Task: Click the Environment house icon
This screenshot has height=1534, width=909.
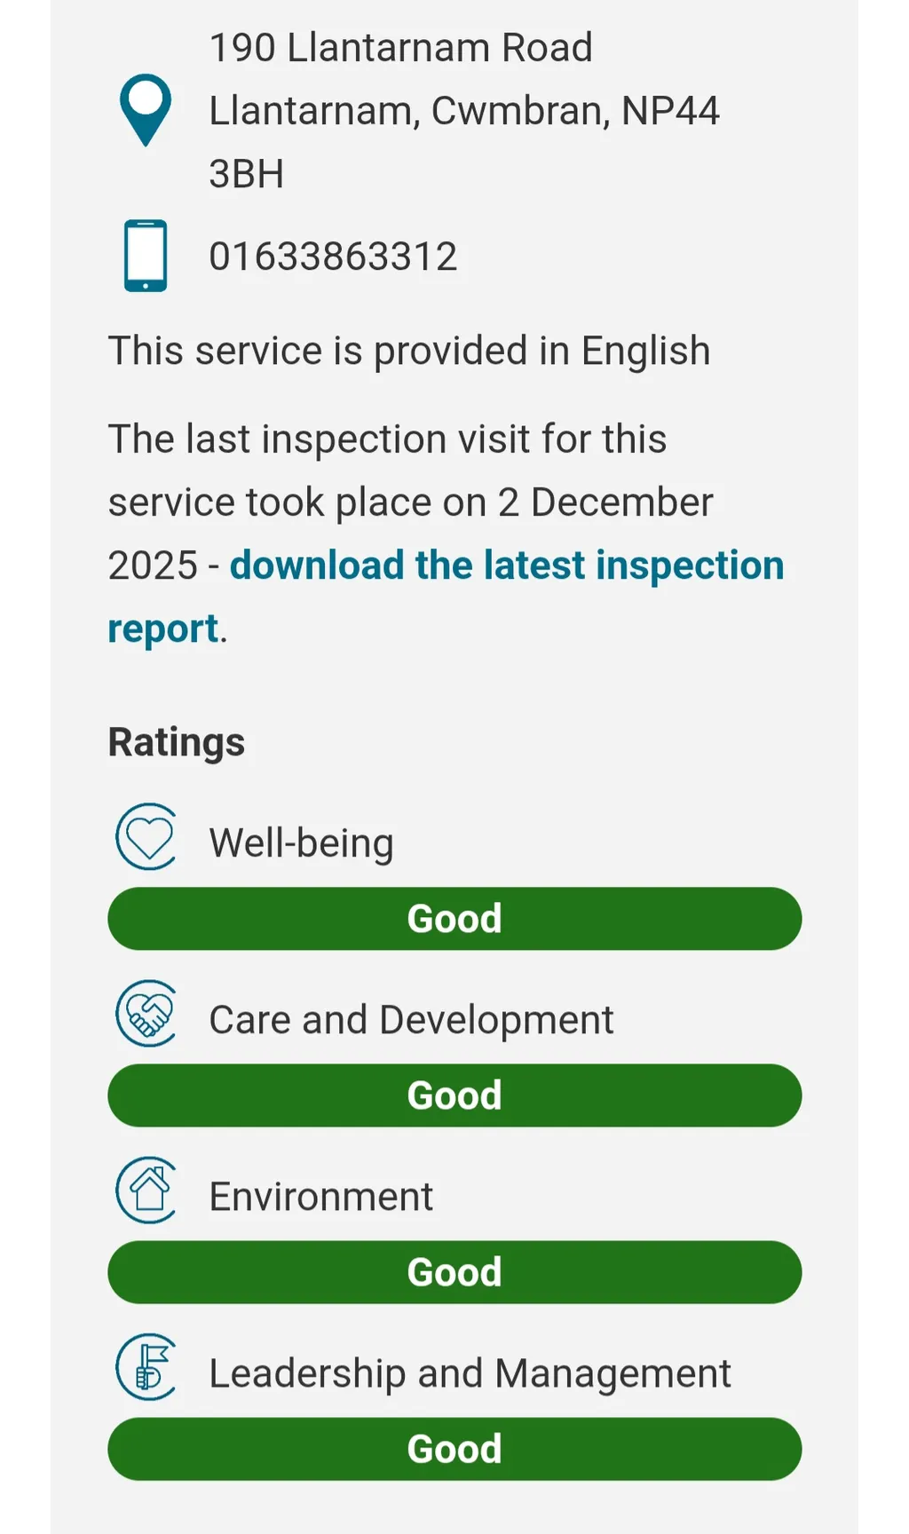Action: pos(147,1190)
